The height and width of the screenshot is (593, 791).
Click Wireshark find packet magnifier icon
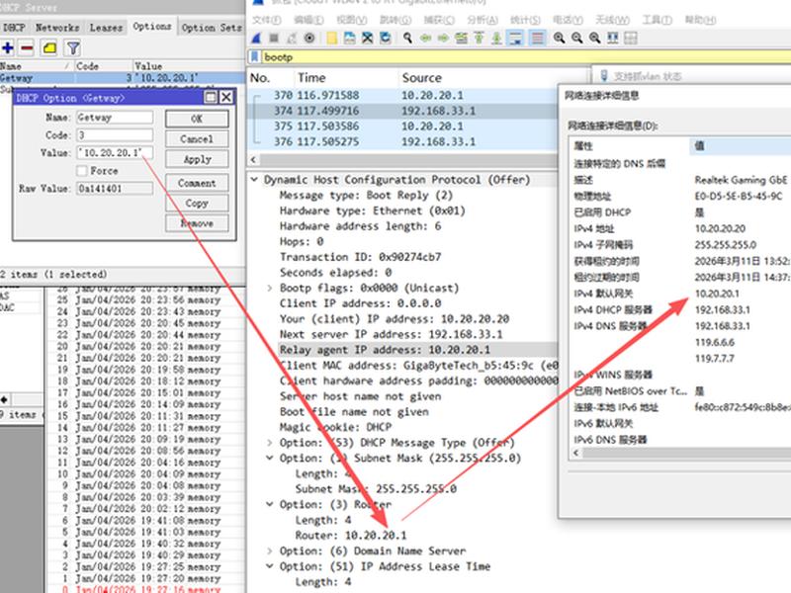point(407,38)
